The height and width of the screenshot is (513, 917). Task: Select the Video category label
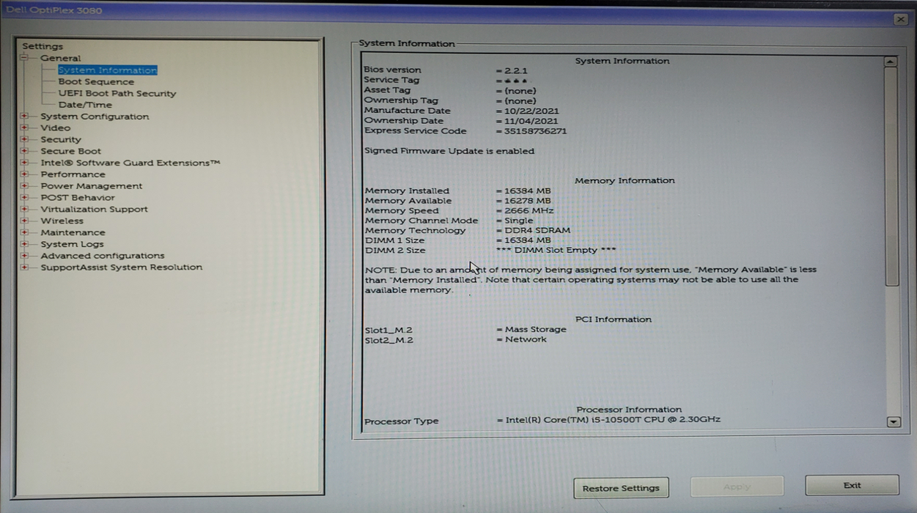pyautogui.click(x=56, y=128)
